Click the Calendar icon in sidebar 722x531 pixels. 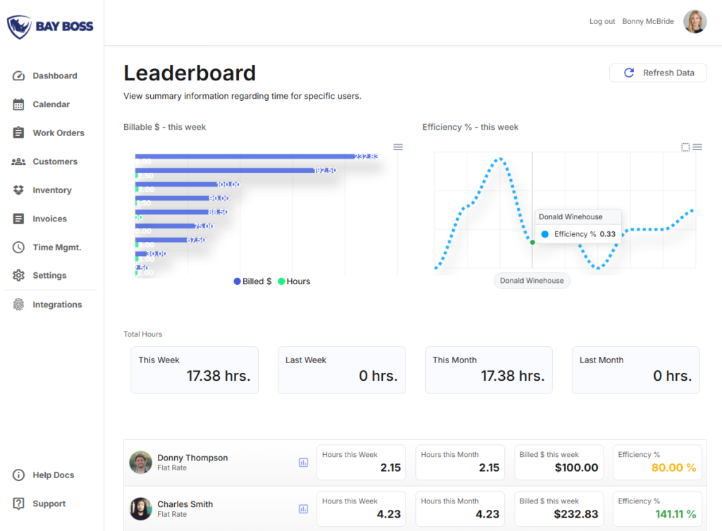click(18, 104)
